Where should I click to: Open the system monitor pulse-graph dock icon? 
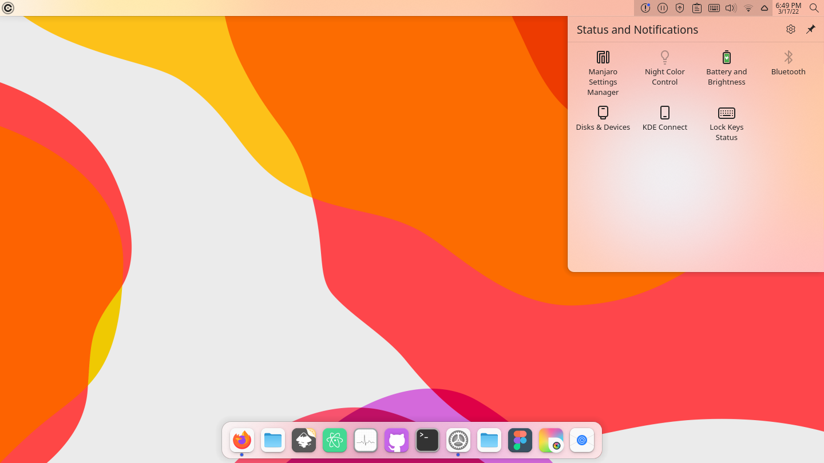click(366, 440)
